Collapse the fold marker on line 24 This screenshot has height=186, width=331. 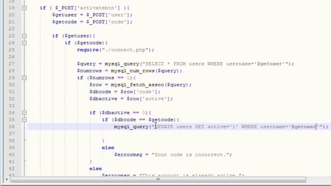pos(24,43)
